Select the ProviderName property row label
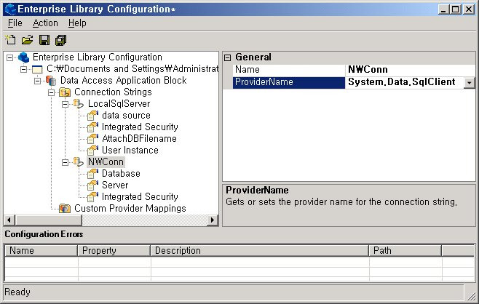 coord(289,82)
